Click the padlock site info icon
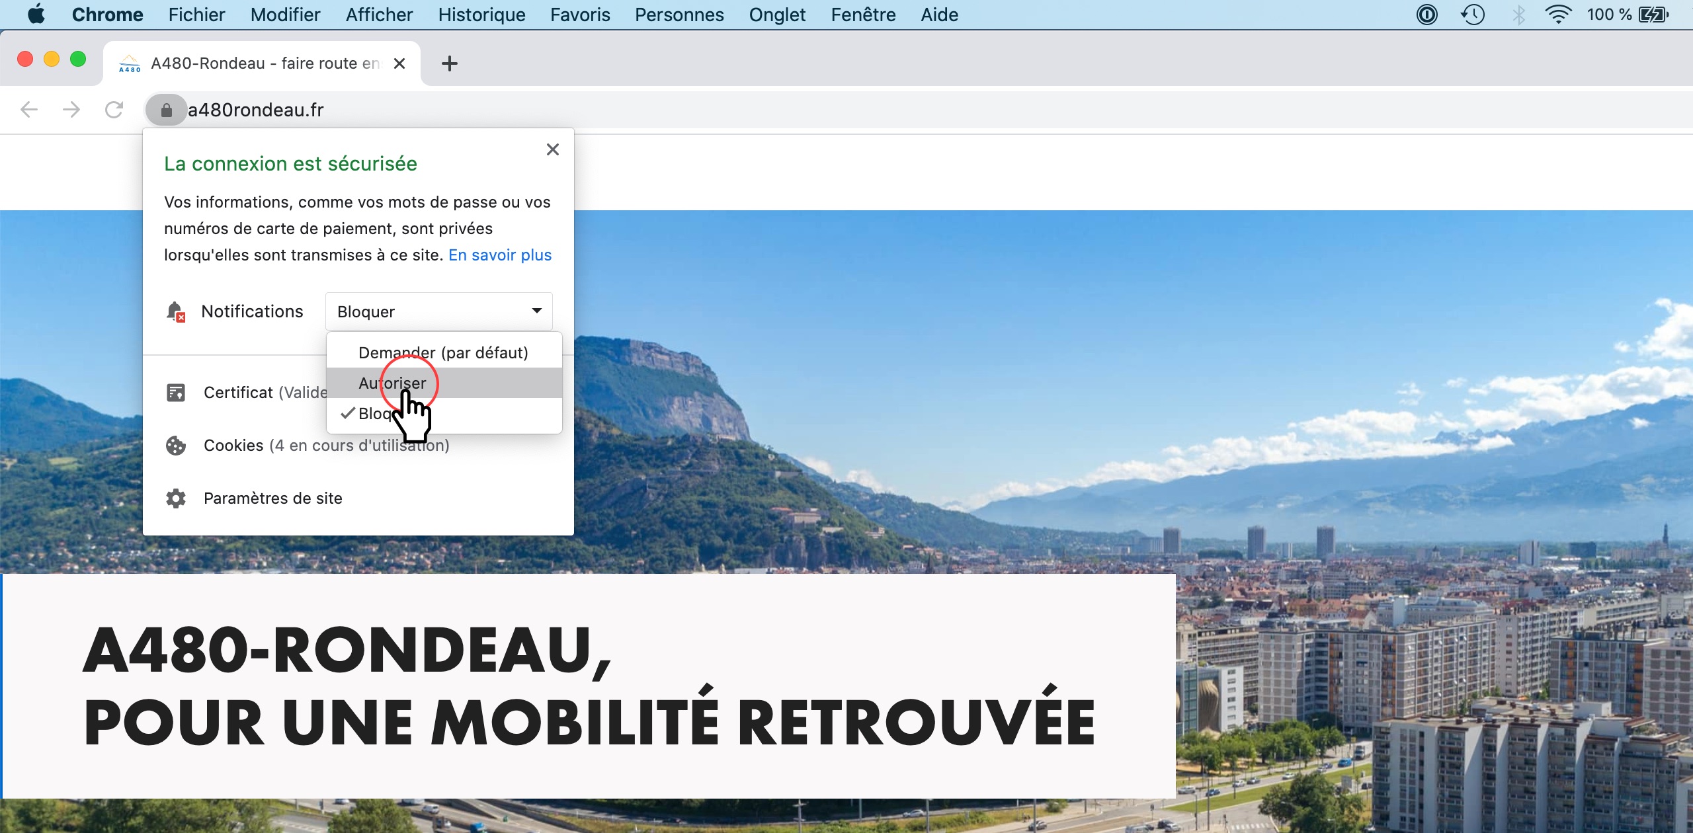Image resolution: width=1693 pixels, height=833 pixels. [167, 110]
